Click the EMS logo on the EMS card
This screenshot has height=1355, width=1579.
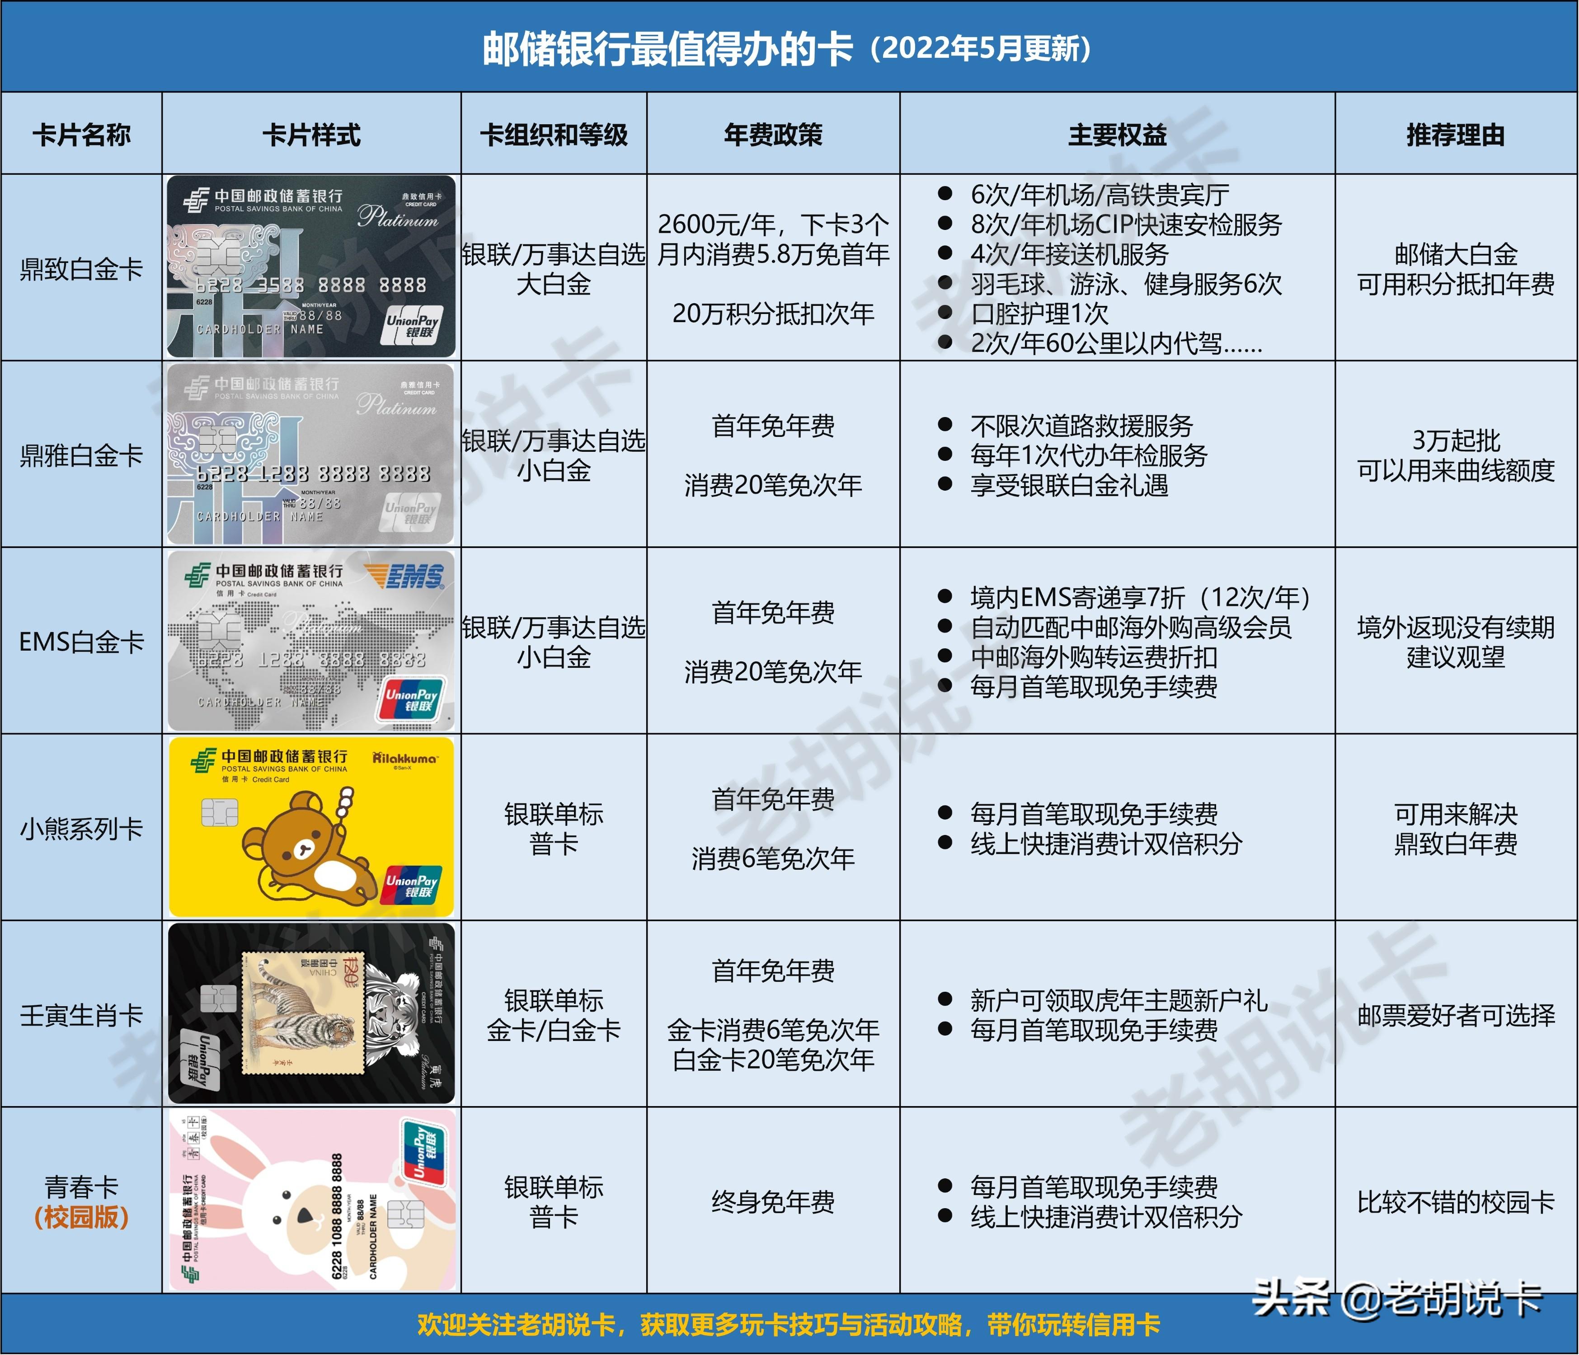(x=404, y=576)
